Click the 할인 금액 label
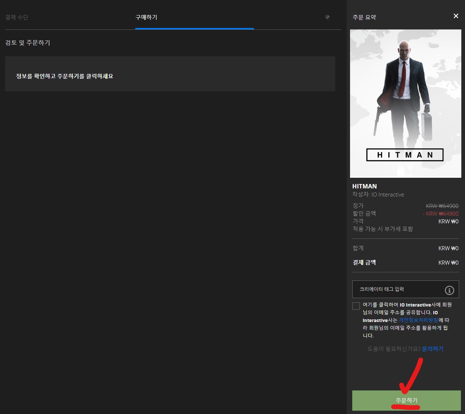The height and width of the screenshot is (414, 465). 364,213
